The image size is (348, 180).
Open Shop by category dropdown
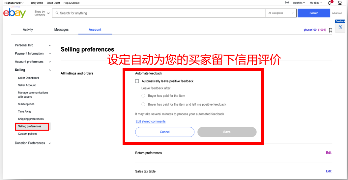(42, 13)
